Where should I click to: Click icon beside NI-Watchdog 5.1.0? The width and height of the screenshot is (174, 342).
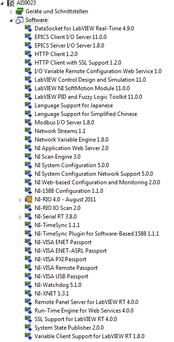(x=28, y=285)
